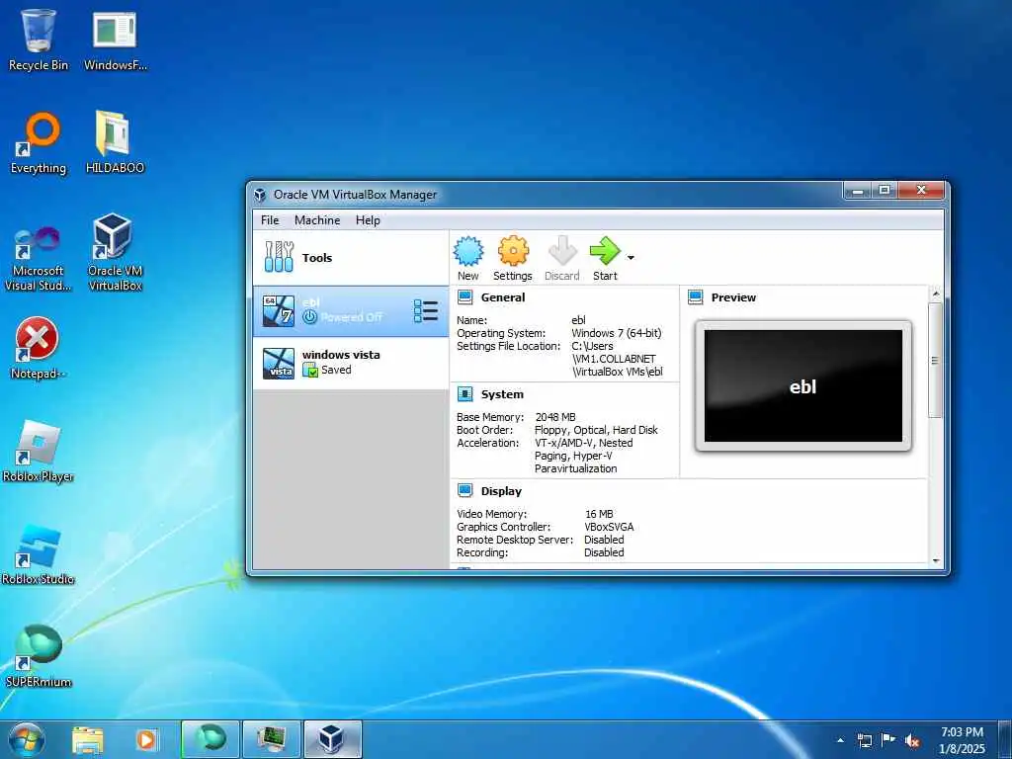Open the File menu
Screen dimensions: 1012x759
coord(270,220)
